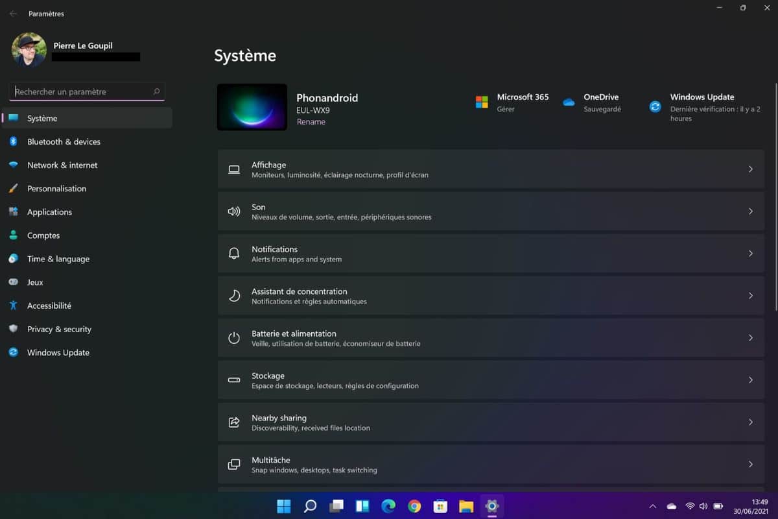Open Bluetooth & devices via its Bluetooth icon
The image size is (778, 519).
pos(13,141)
